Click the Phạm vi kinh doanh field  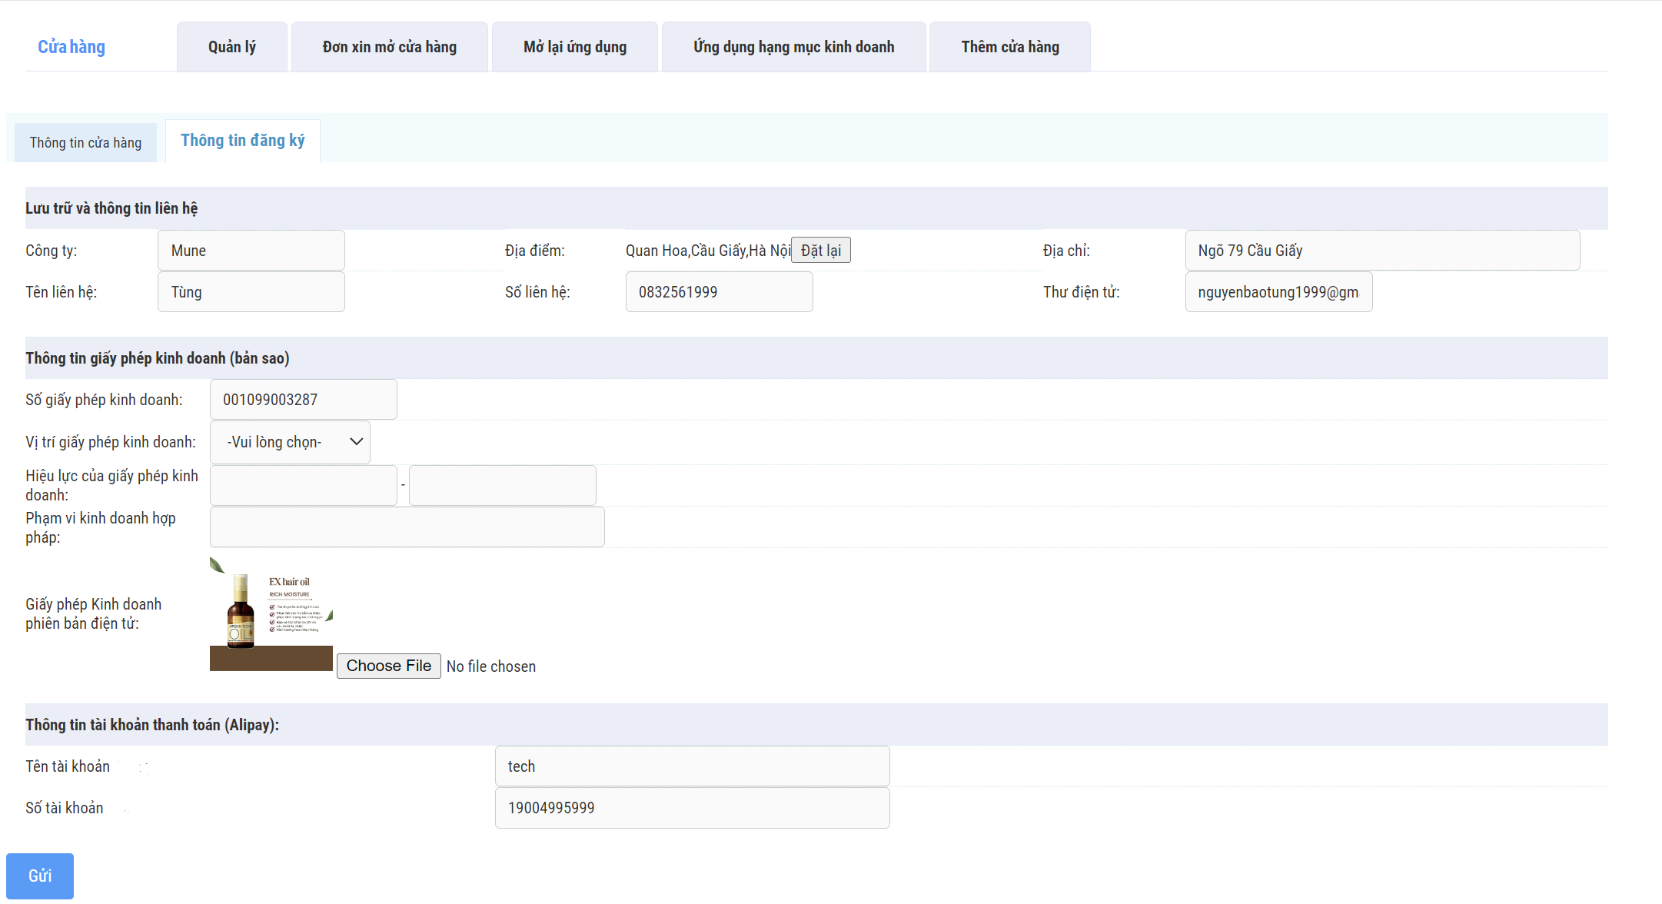[407, 527]
